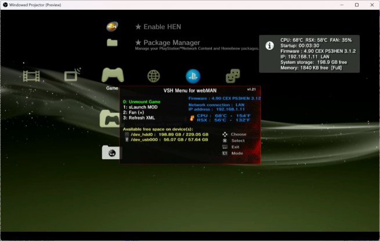Select the TV category icon
This screenshot has height=241, width=380.
click(x=73, y=75)
